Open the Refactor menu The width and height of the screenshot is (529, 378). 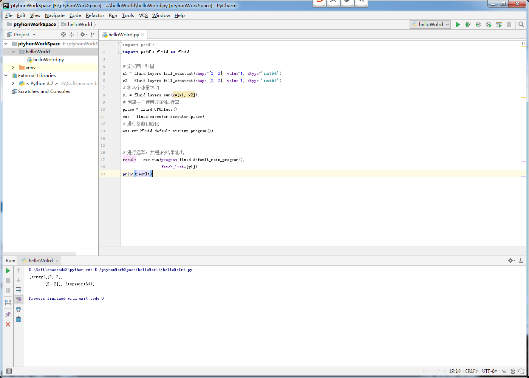point(95,15)
